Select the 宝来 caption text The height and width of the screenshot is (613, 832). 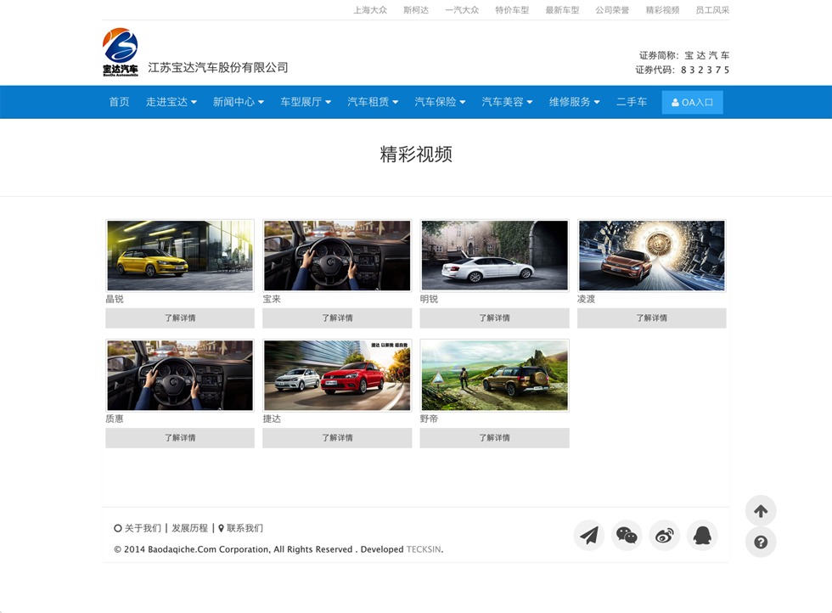point(272,299)
